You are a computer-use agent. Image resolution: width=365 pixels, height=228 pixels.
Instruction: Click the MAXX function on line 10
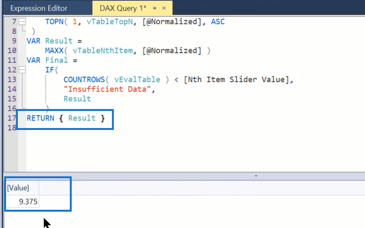click(x=54, y=51)
